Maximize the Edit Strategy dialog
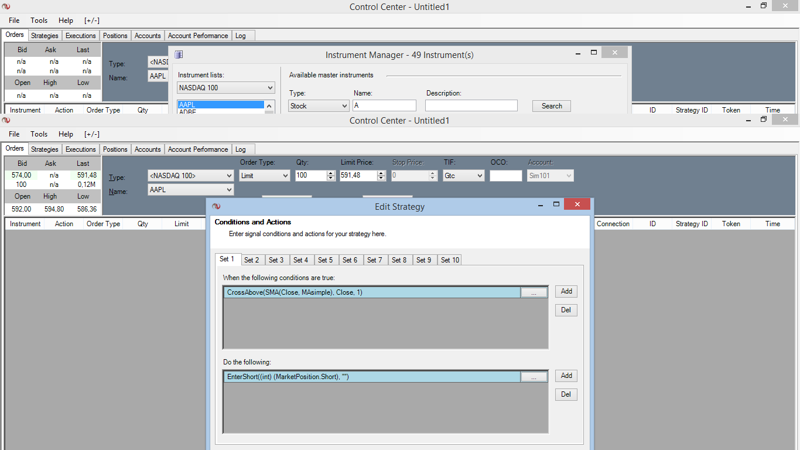Image resolution: width=800 pixels, height=450 pixels. [x=556, y=204]
